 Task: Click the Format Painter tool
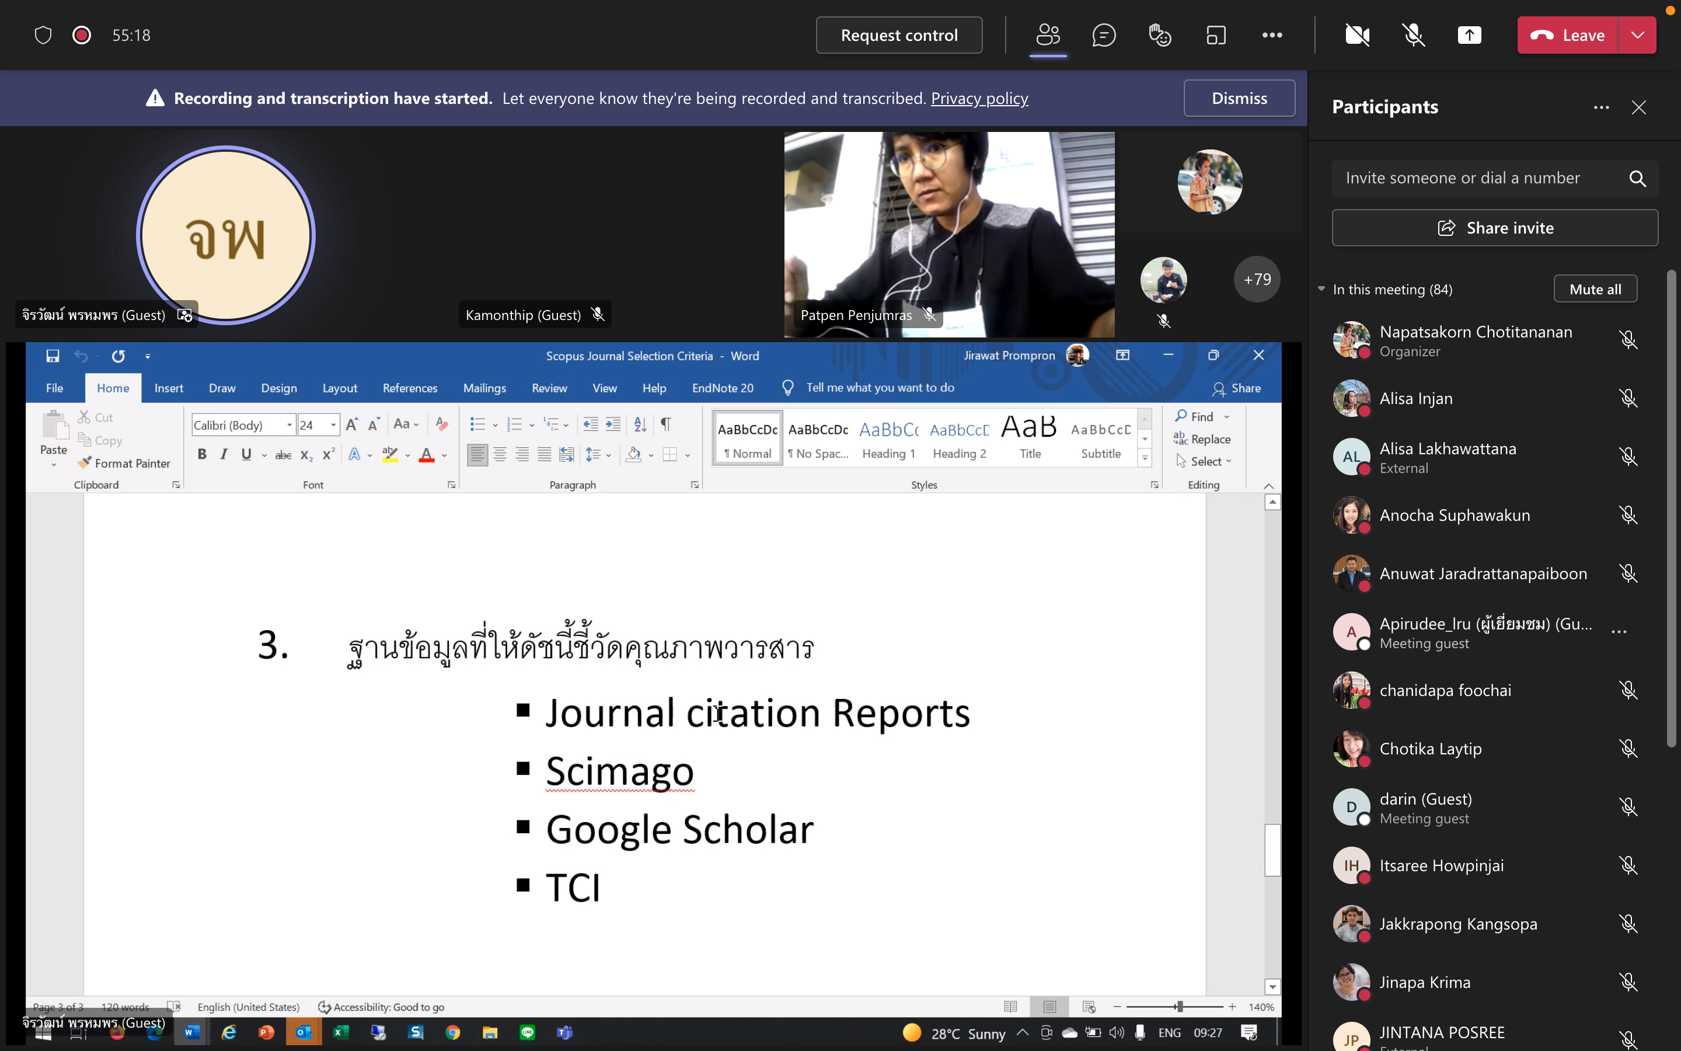click(x=124, y=463)
